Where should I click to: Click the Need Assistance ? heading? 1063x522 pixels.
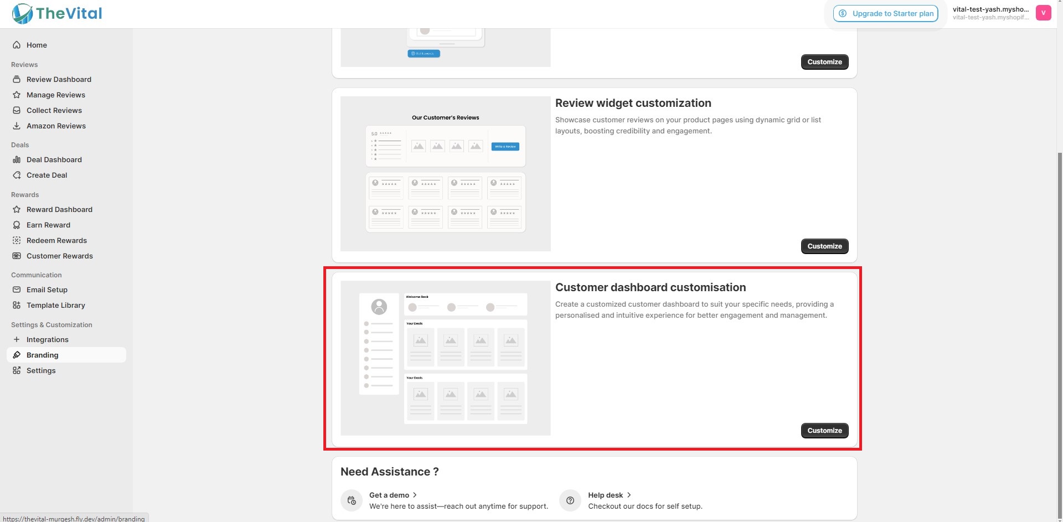(390, 472)
